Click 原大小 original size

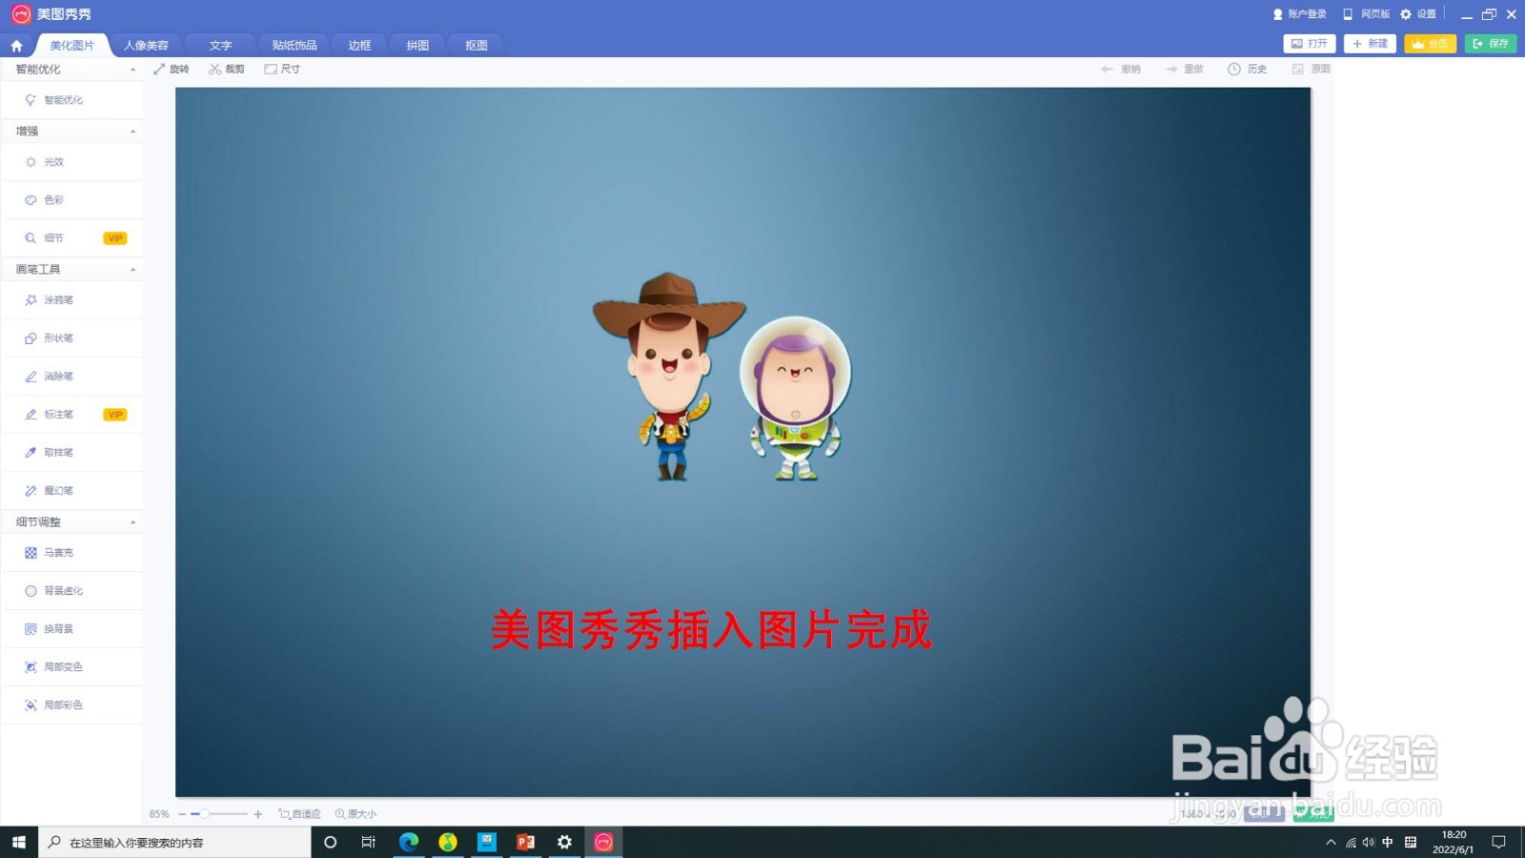pos(356,814)
